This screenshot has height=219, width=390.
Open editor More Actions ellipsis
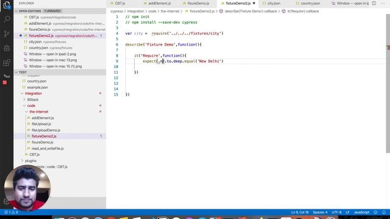[x=383, y=3]
